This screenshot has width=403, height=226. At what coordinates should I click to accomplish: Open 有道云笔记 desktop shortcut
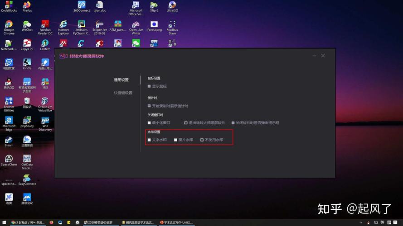[45, 64]
